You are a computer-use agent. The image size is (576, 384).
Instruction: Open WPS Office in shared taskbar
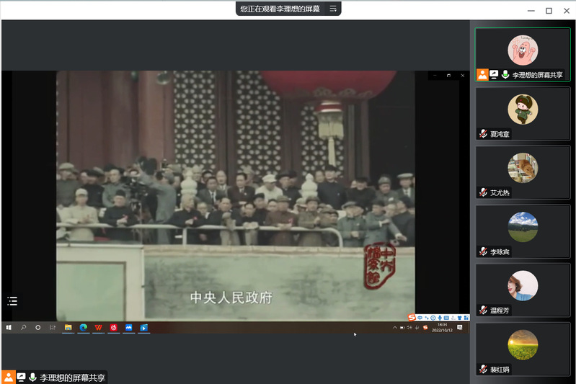coord(99,328)
